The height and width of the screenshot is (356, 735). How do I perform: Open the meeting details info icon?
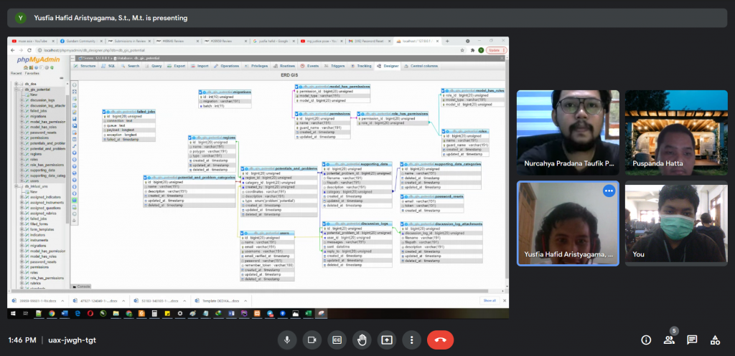(646, 340)
